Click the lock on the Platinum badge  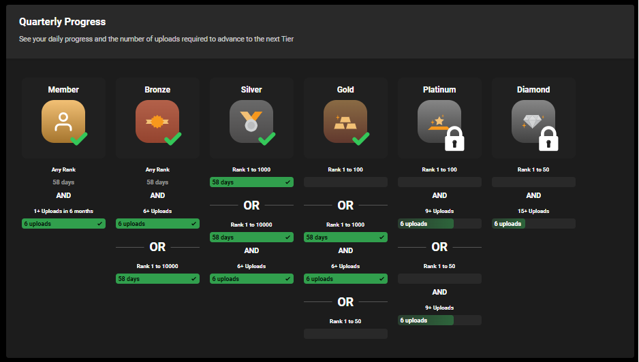pyautogui.click(x=454, y=139)
